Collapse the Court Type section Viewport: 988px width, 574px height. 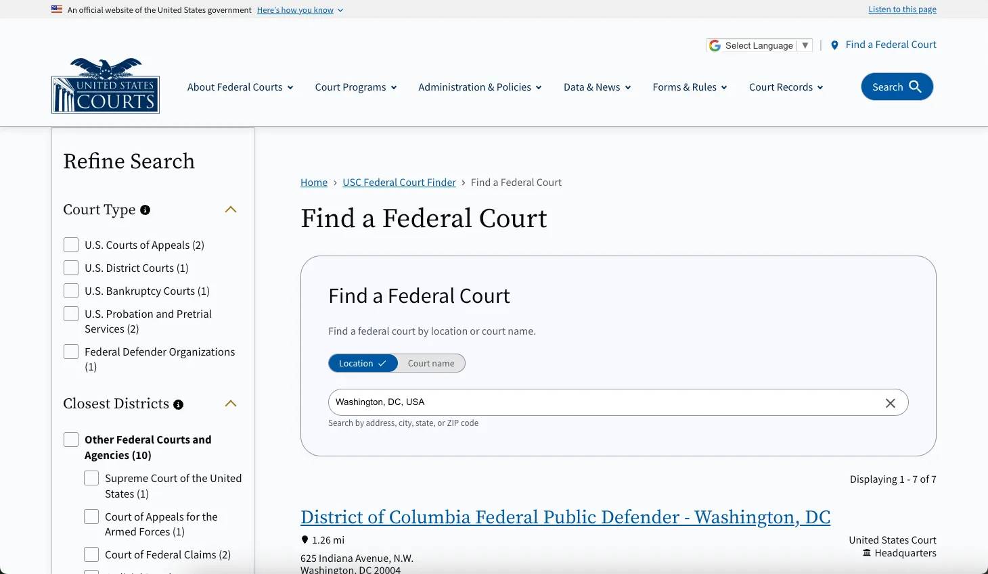(230, 209)
